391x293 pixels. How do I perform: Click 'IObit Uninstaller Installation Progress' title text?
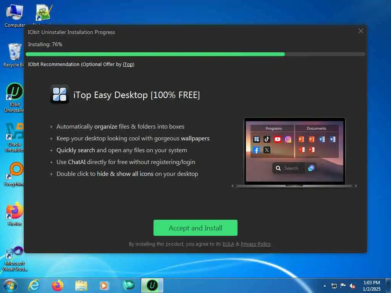(71, 32)
